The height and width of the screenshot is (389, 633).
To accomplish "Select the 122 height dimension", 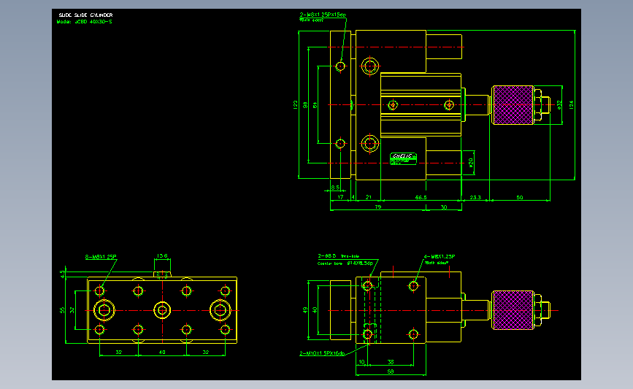I will [x=295, y=104].
